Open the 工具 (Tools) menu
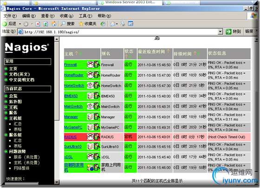 85,16
